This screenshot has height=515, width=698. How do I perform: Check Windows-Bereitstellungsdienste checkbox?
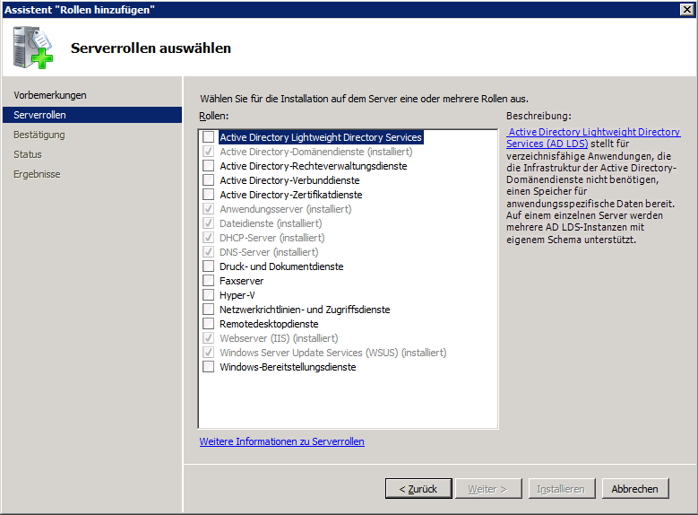tap(209, 367)
